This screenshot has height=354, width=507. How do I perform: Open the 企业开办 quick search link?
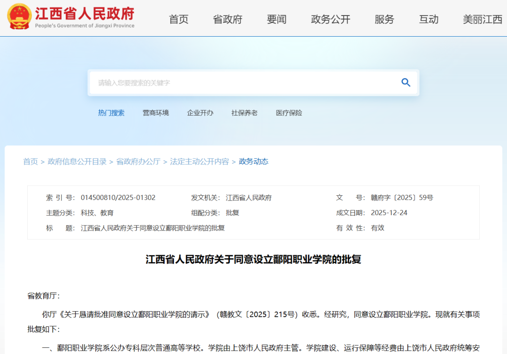click(x=200, y=113)
